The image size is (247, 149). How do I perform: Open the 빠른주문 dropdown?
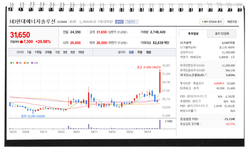pos(233,22)
